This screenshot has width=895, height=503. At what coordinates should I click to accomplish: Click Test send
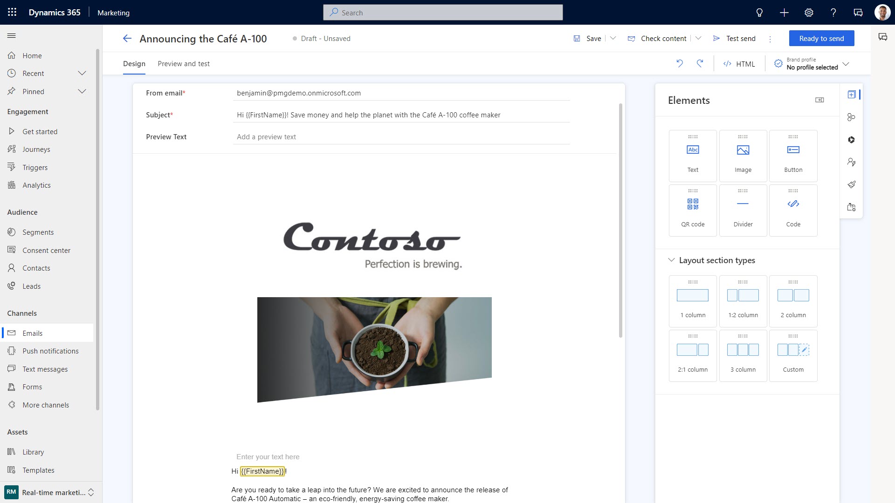(740, 39)
